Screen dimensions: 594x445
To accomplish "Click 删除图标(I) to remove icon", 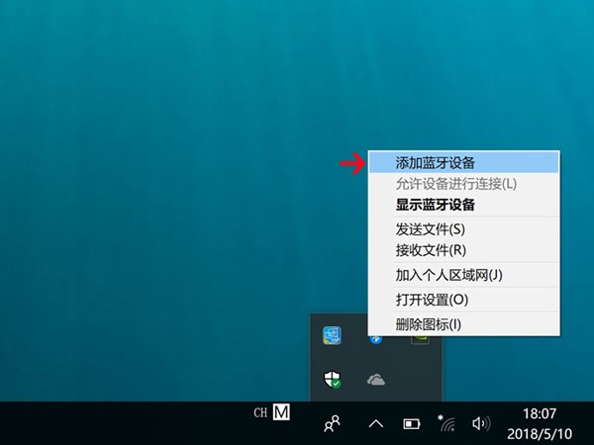I will [x=428, y=324].
